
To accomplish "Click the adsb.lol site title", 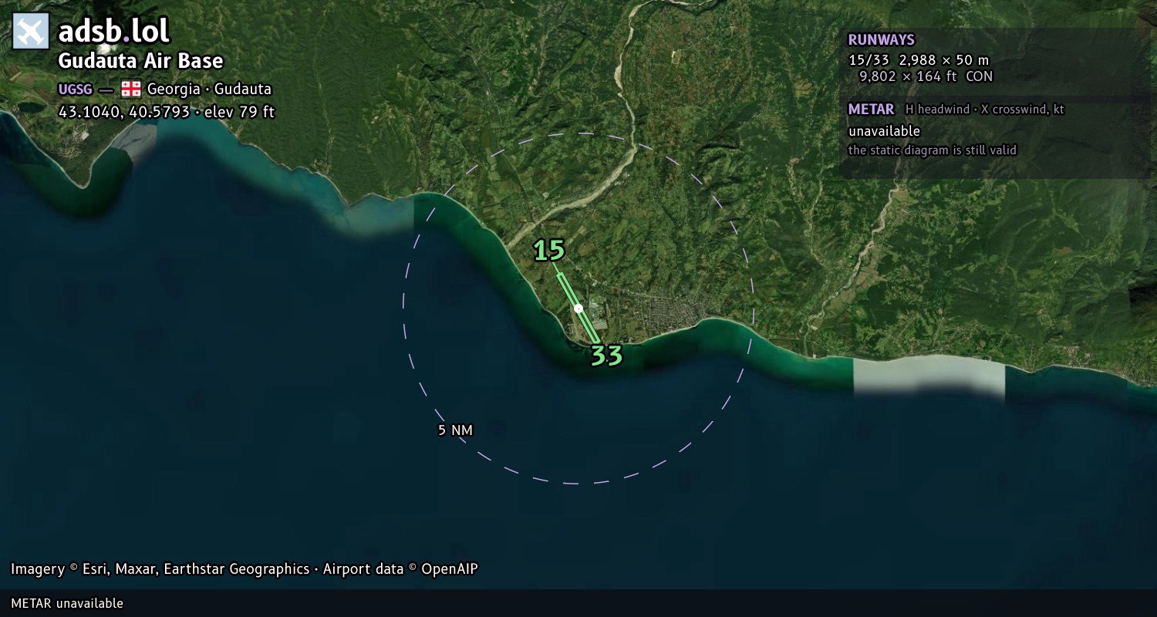I will pyautogui.click(x=114, y=32).
